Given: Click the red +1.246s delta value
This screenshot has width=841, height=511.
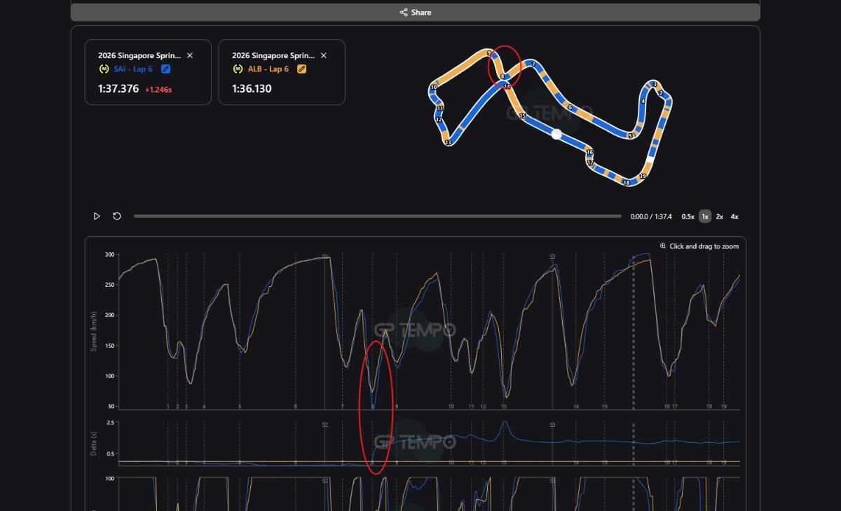Looking at the screenshot, I should (158, 90).
